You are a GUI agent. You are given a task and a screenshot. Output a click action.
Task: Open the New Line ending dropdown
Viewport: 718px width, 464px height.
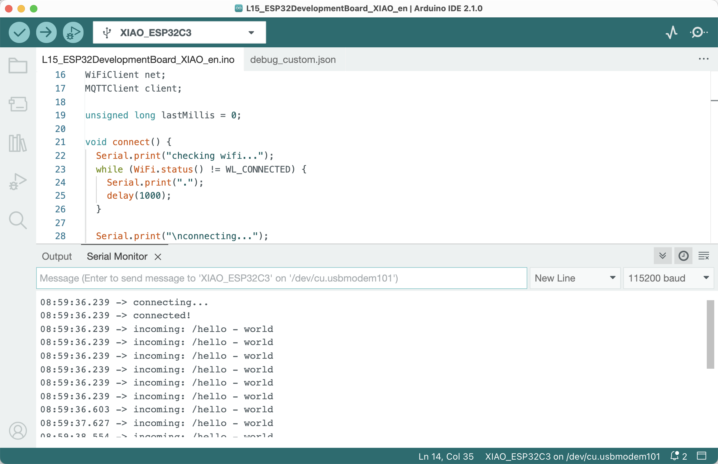click(575, 278)
